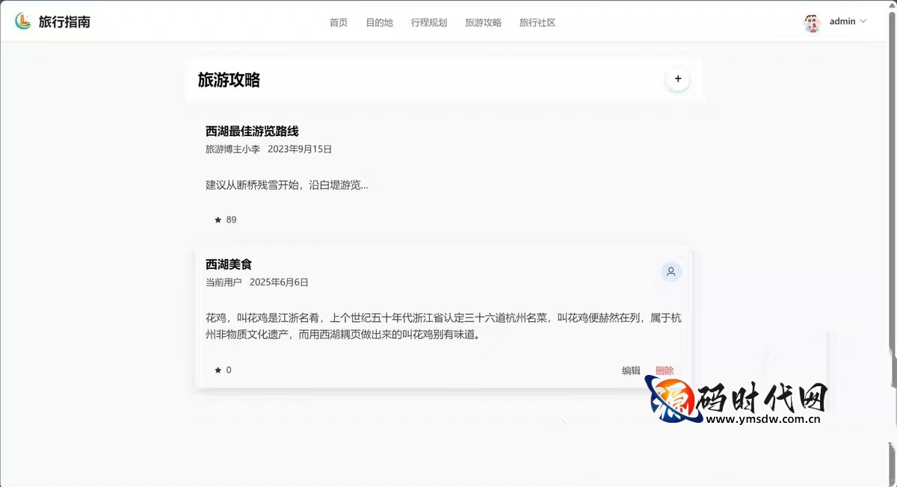
Task: Click the plus icon to add a new guide
Action: [677, 78]
